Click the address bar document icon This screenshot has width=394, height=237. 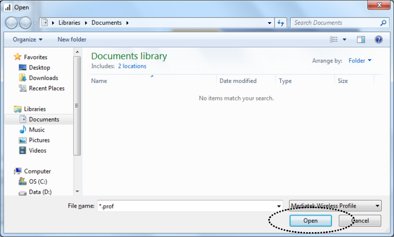[x=45, y=22]
